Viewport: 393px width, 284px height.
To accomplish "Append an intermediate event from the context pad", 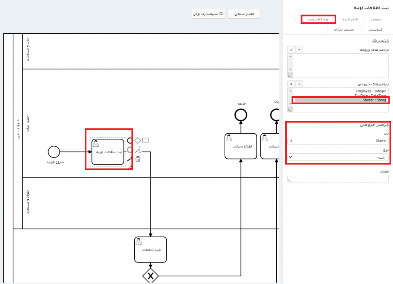I will tap(130, 149).
